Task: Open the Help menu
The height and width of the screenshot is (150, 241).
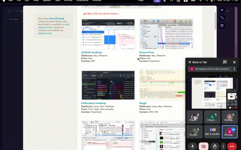Action: pos(141,1)
